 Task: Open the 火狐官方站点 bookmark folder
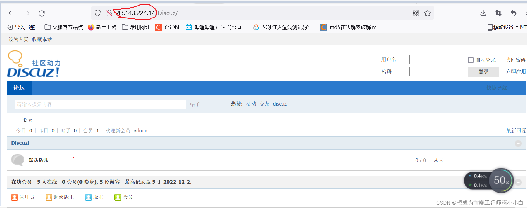pos(64,27)
